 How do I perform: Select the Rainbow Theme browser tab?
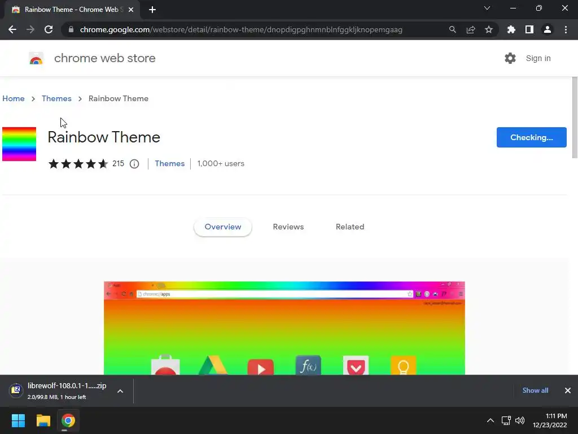click(x=72, y=10)
